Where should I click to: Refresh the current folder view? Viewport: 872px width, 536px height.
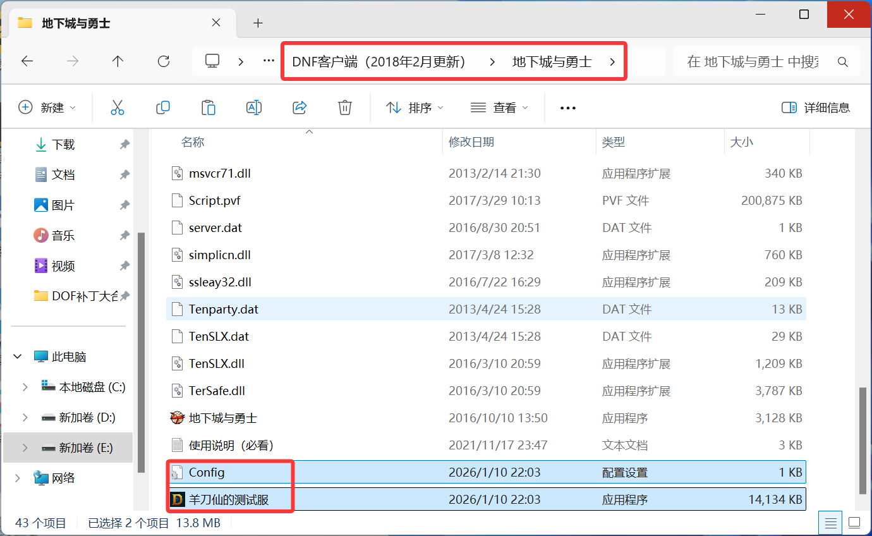pos(163,61)
